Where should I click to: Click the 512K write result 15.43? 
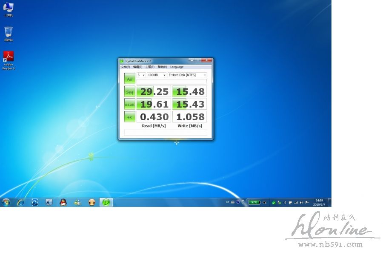(189, 104)
